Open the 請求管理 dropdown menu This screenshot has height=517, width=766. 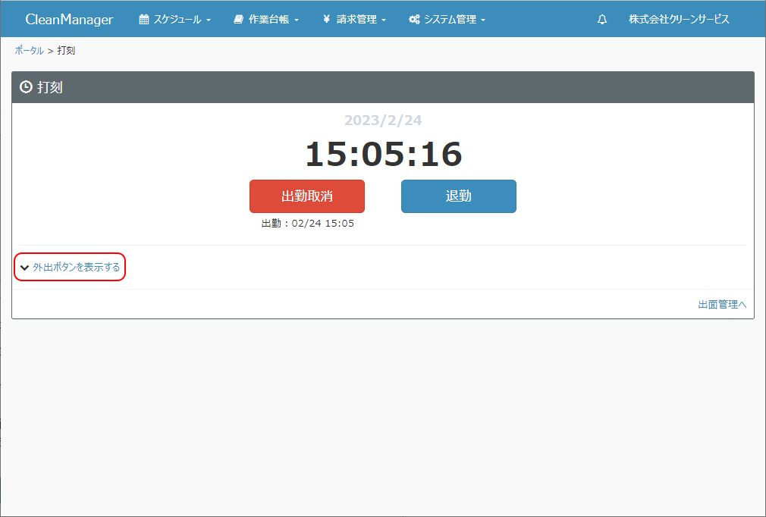(x=355, y=20)
